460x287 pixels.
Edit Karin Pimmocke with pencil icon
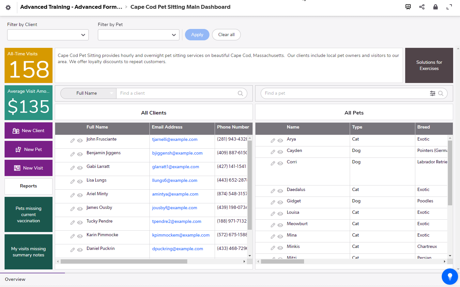[72, 236]
